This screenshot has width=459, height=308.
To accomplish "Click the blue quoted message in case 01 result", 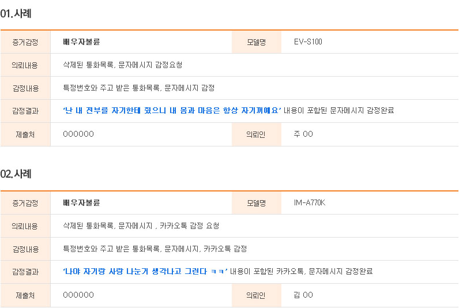I will click(171, 110).
